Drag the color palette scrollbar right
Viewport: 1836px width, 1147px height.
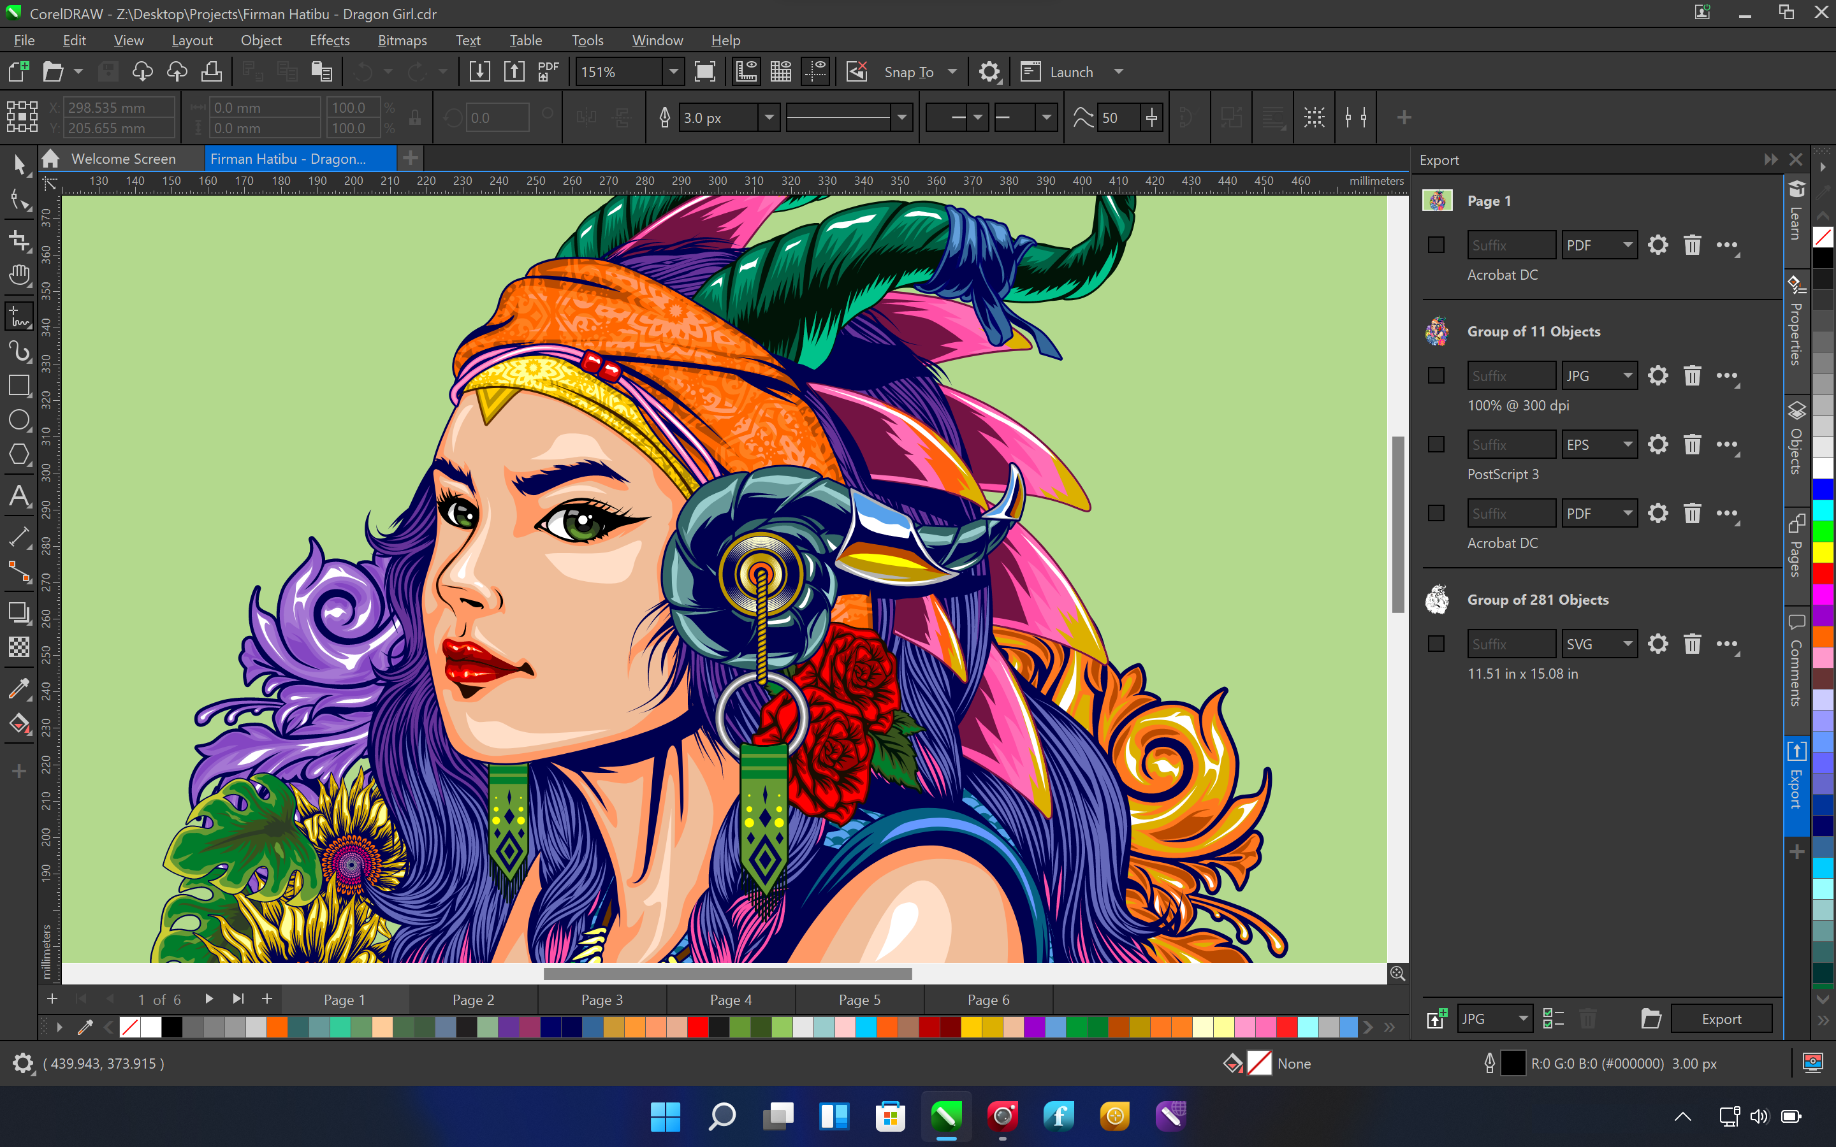click(x=1367, y=1027)
